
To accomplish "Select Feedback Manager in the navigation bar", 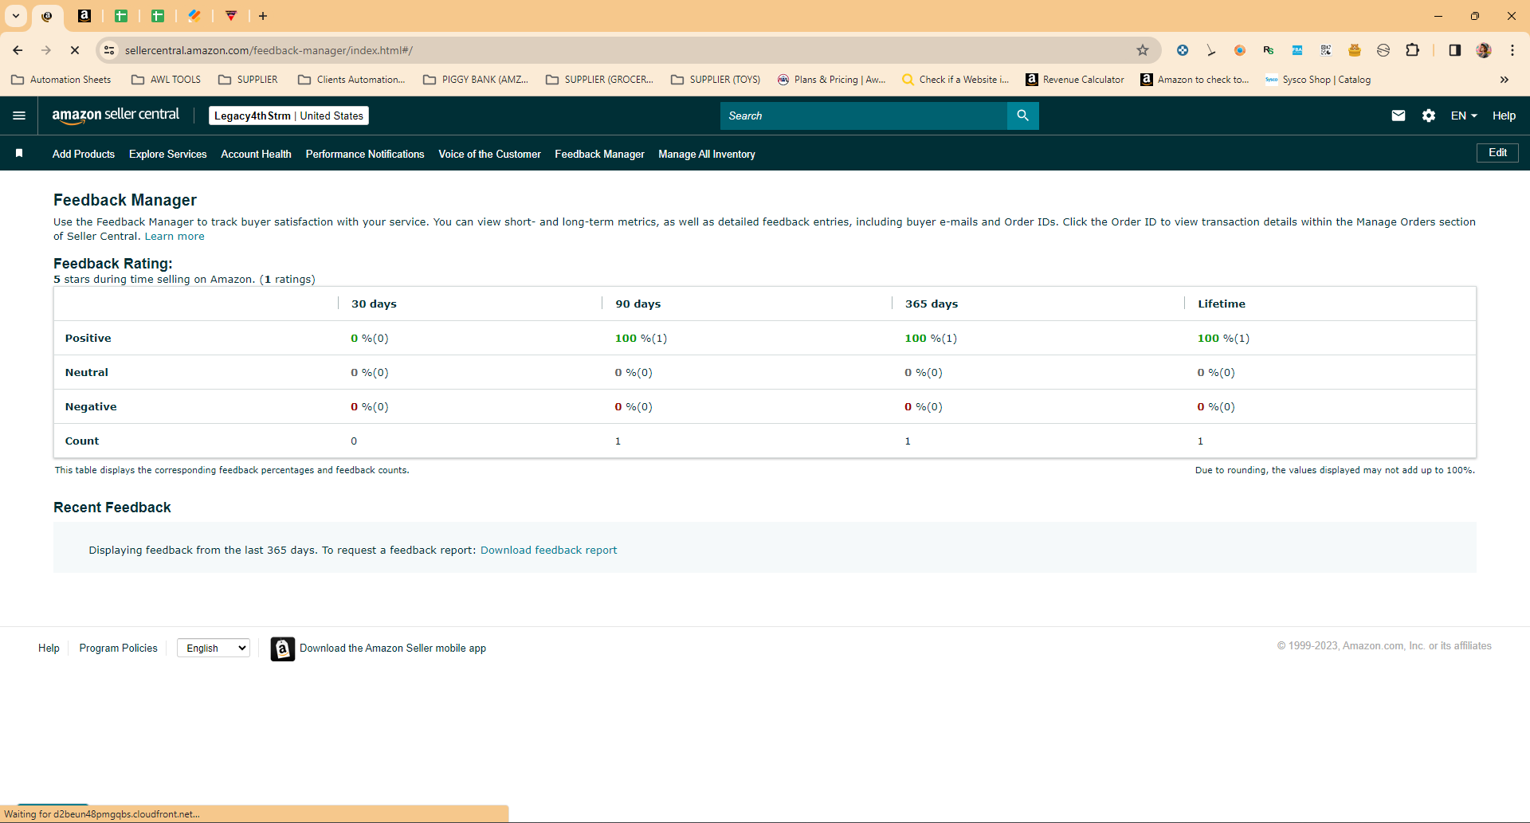I will click(x=599, y=154).
